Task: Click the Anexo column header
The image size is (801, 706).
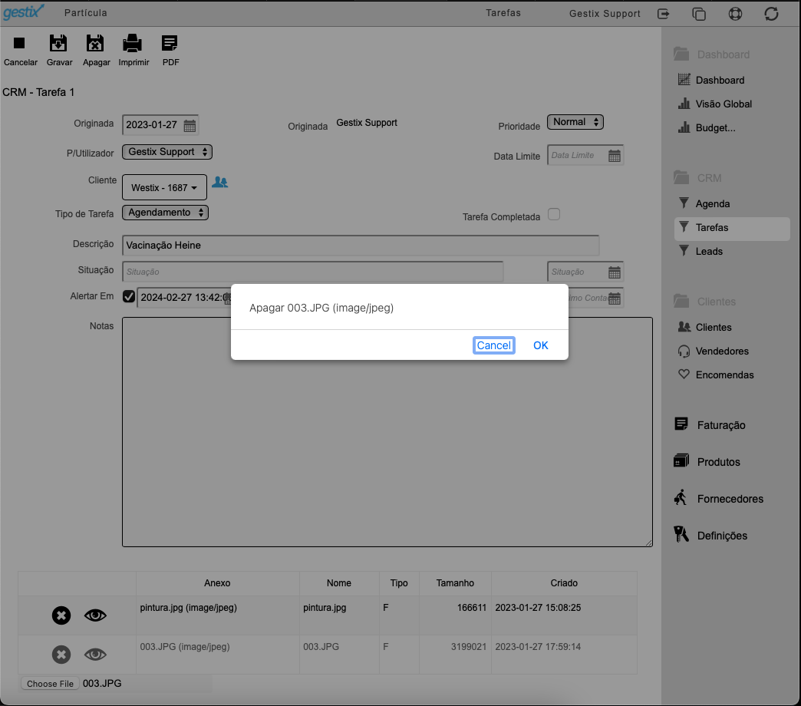Action: (x=217, y=583)
